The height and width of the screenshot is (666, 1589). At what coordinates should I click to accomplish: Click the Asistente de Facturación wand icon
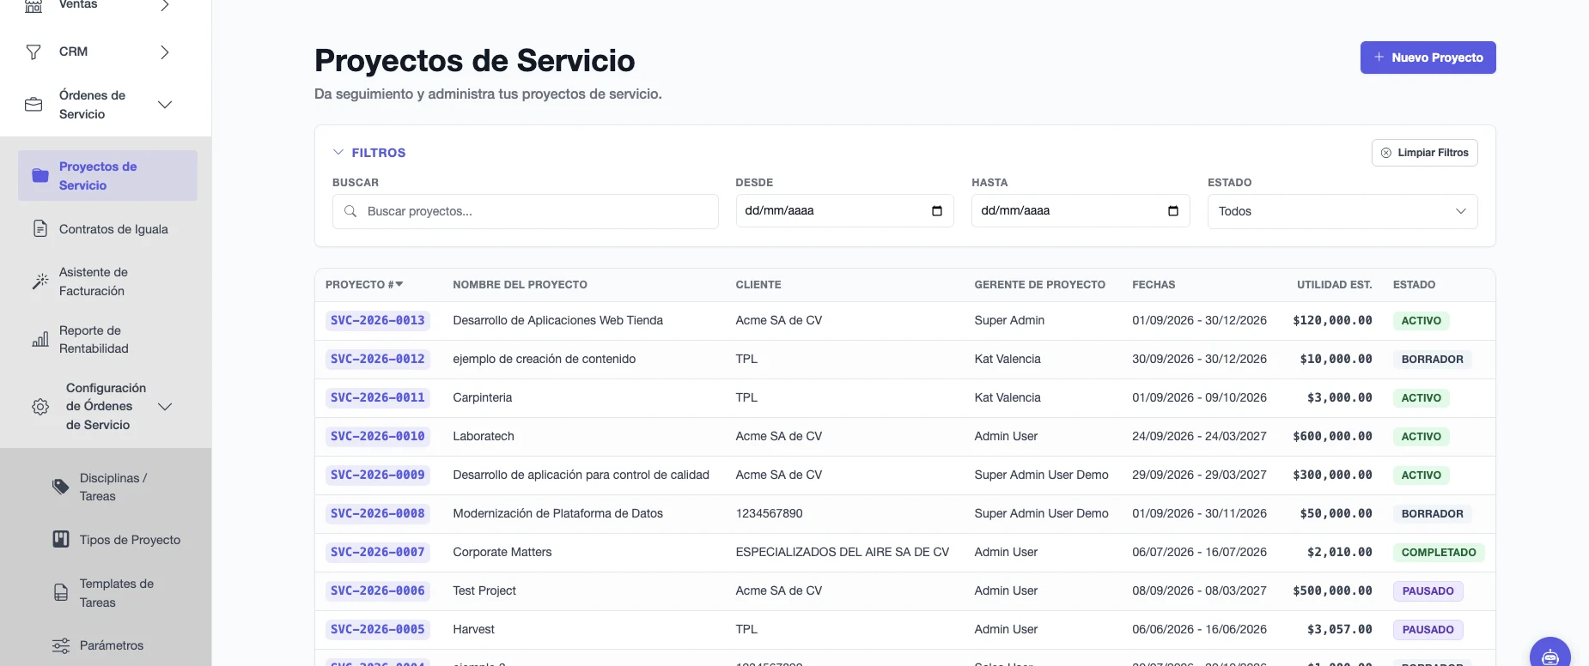40,282
